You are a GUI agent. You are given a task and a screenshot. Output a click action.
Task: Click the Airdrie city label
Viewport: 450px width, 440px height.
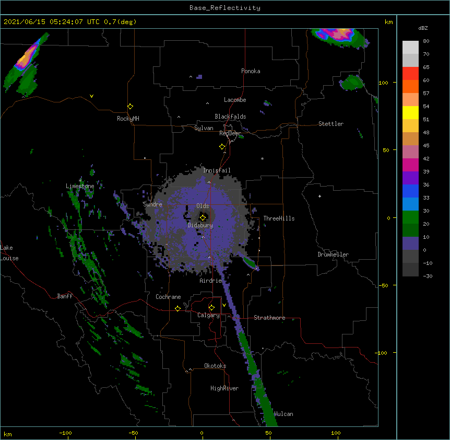pyautogui.click(x=211, y=281)
